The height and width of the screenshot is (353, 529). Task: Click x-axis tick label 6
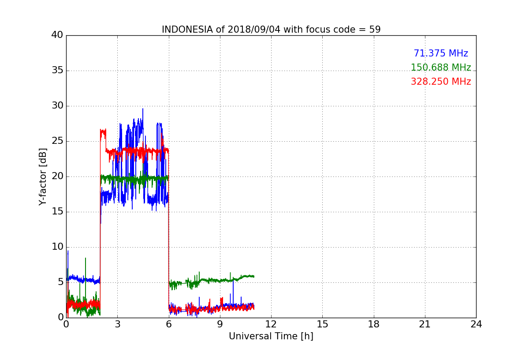(169, 324)
